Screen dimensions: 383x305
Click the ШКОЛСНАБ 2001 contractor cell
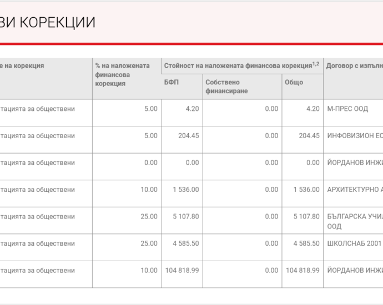pos(353,247)
